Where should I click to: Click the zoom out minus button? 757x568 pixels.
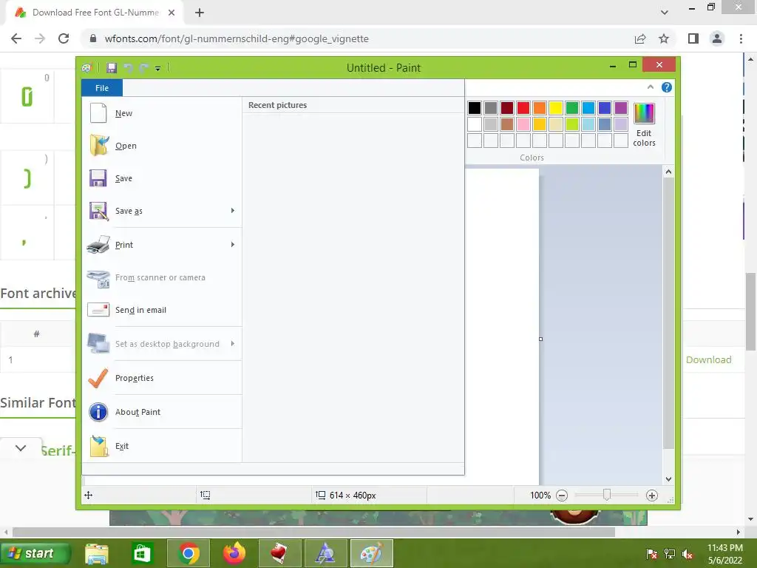click(562, 495)
